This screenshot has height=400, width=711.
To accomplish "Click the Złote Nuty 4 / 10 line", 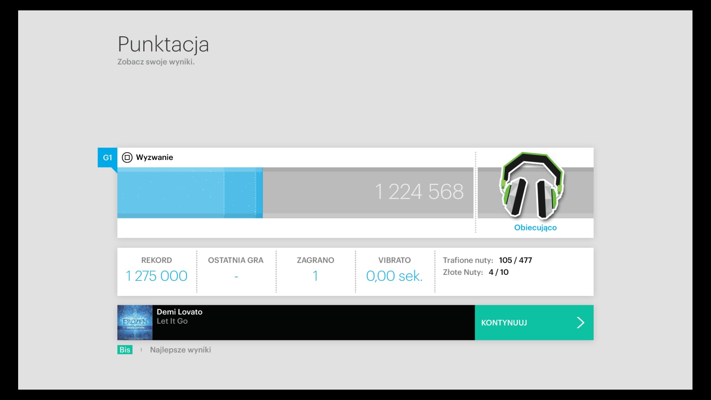I will (475, 272).
